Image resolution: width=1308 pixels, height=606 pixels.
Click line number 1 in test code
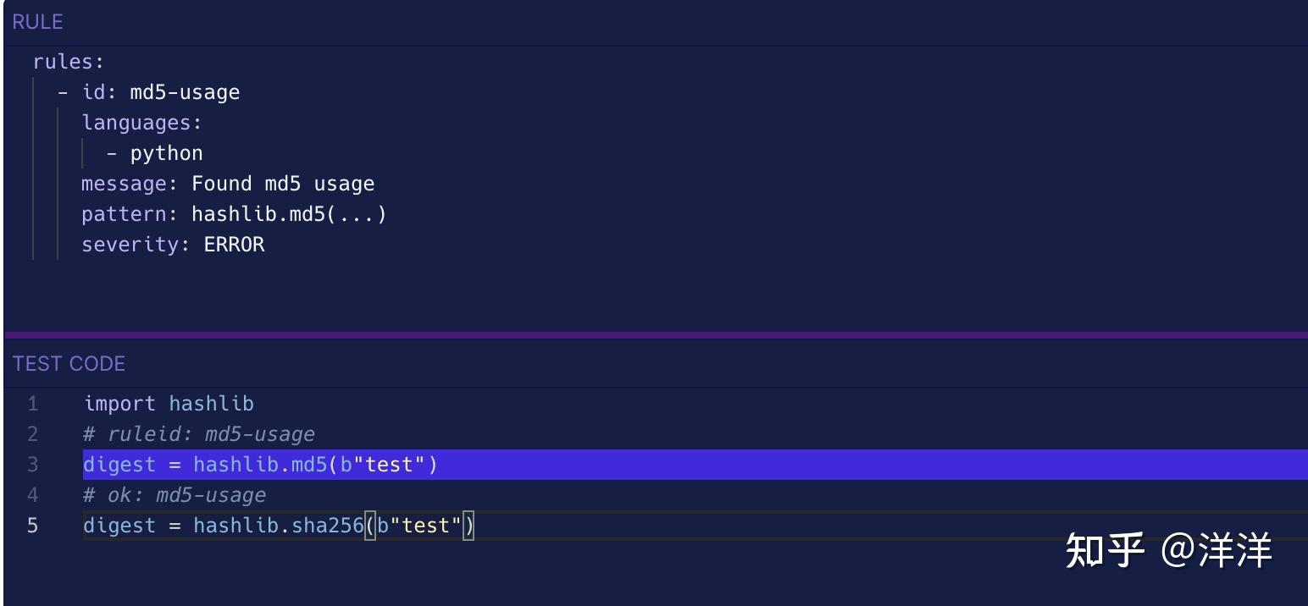33,404
